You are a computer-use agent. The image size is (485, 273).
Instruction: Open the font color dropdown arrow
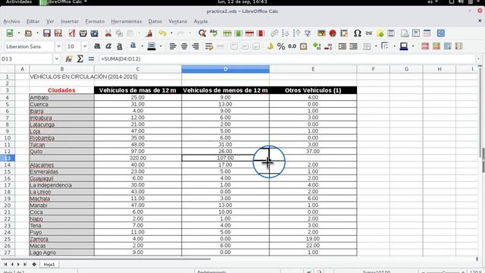point(142,46)
